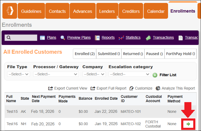Click the home logo icon tab
201x131 pixels.
click(x=10, y=11)
